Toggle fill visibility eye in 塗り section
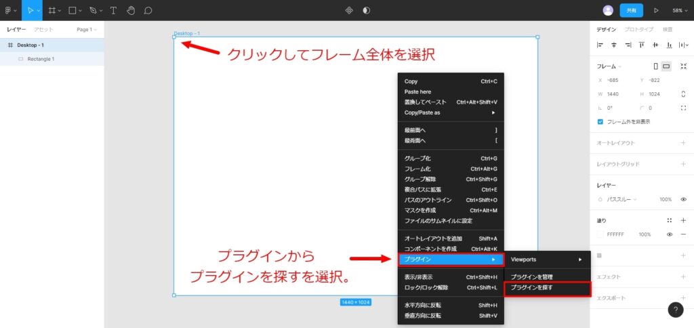 (x=670, y=234)
